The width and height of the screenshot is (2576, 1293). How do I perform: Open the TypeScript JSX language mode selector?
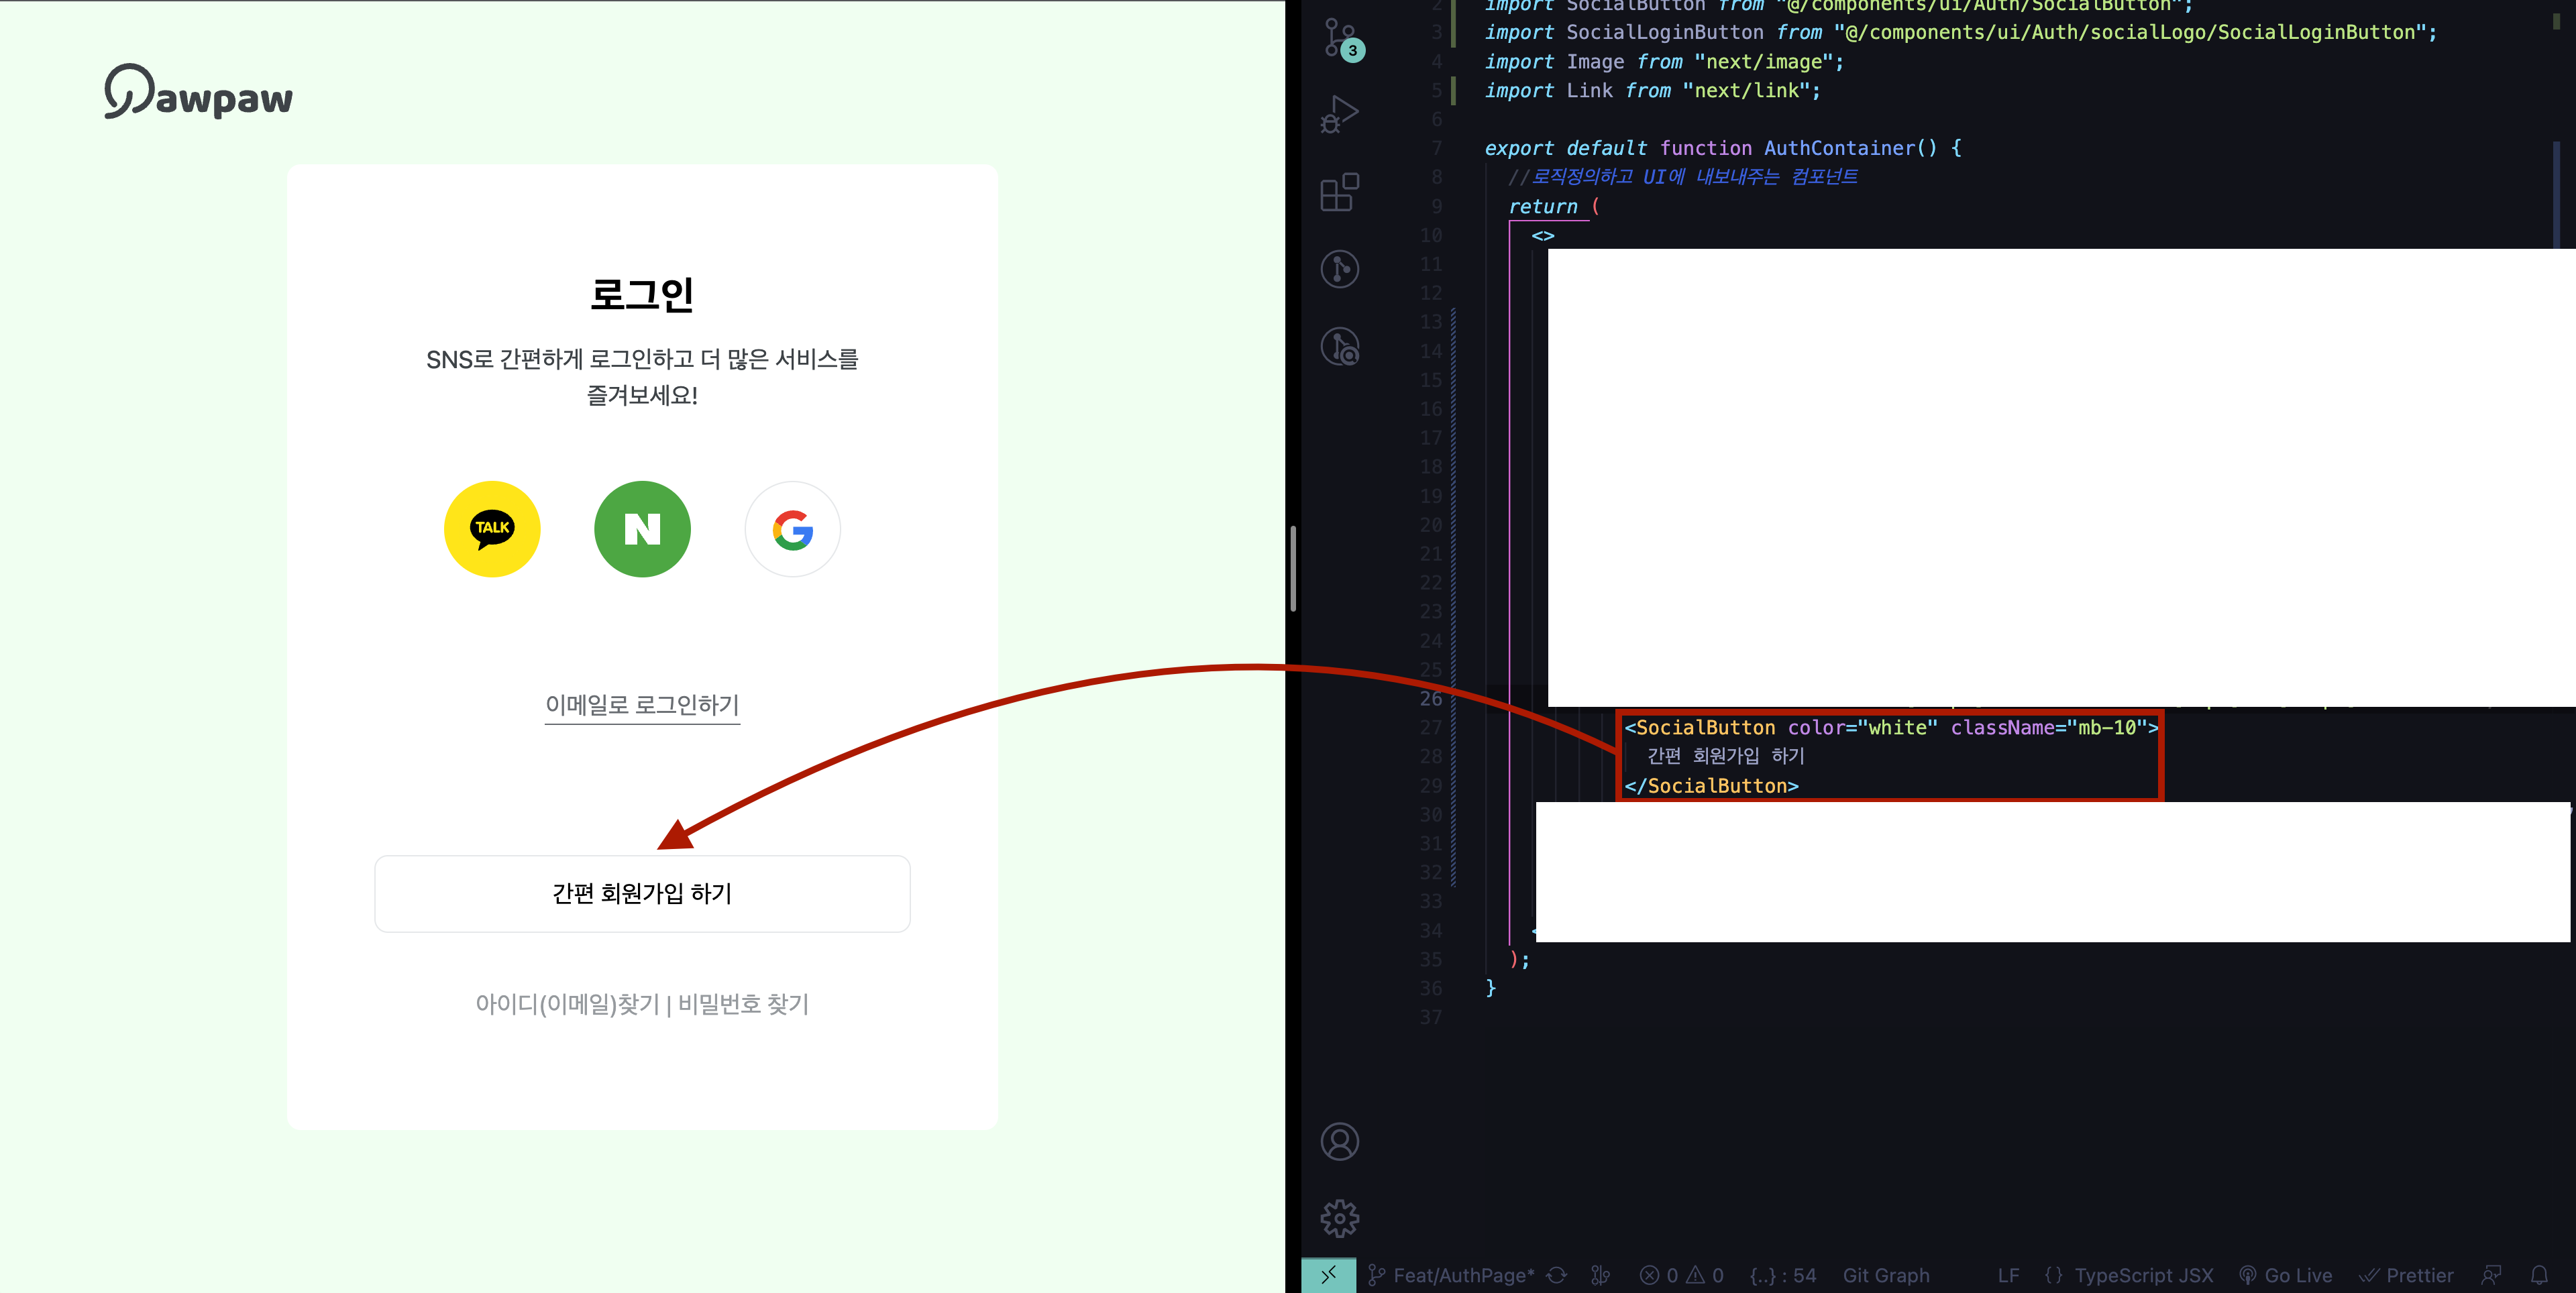point(2143,1275)
